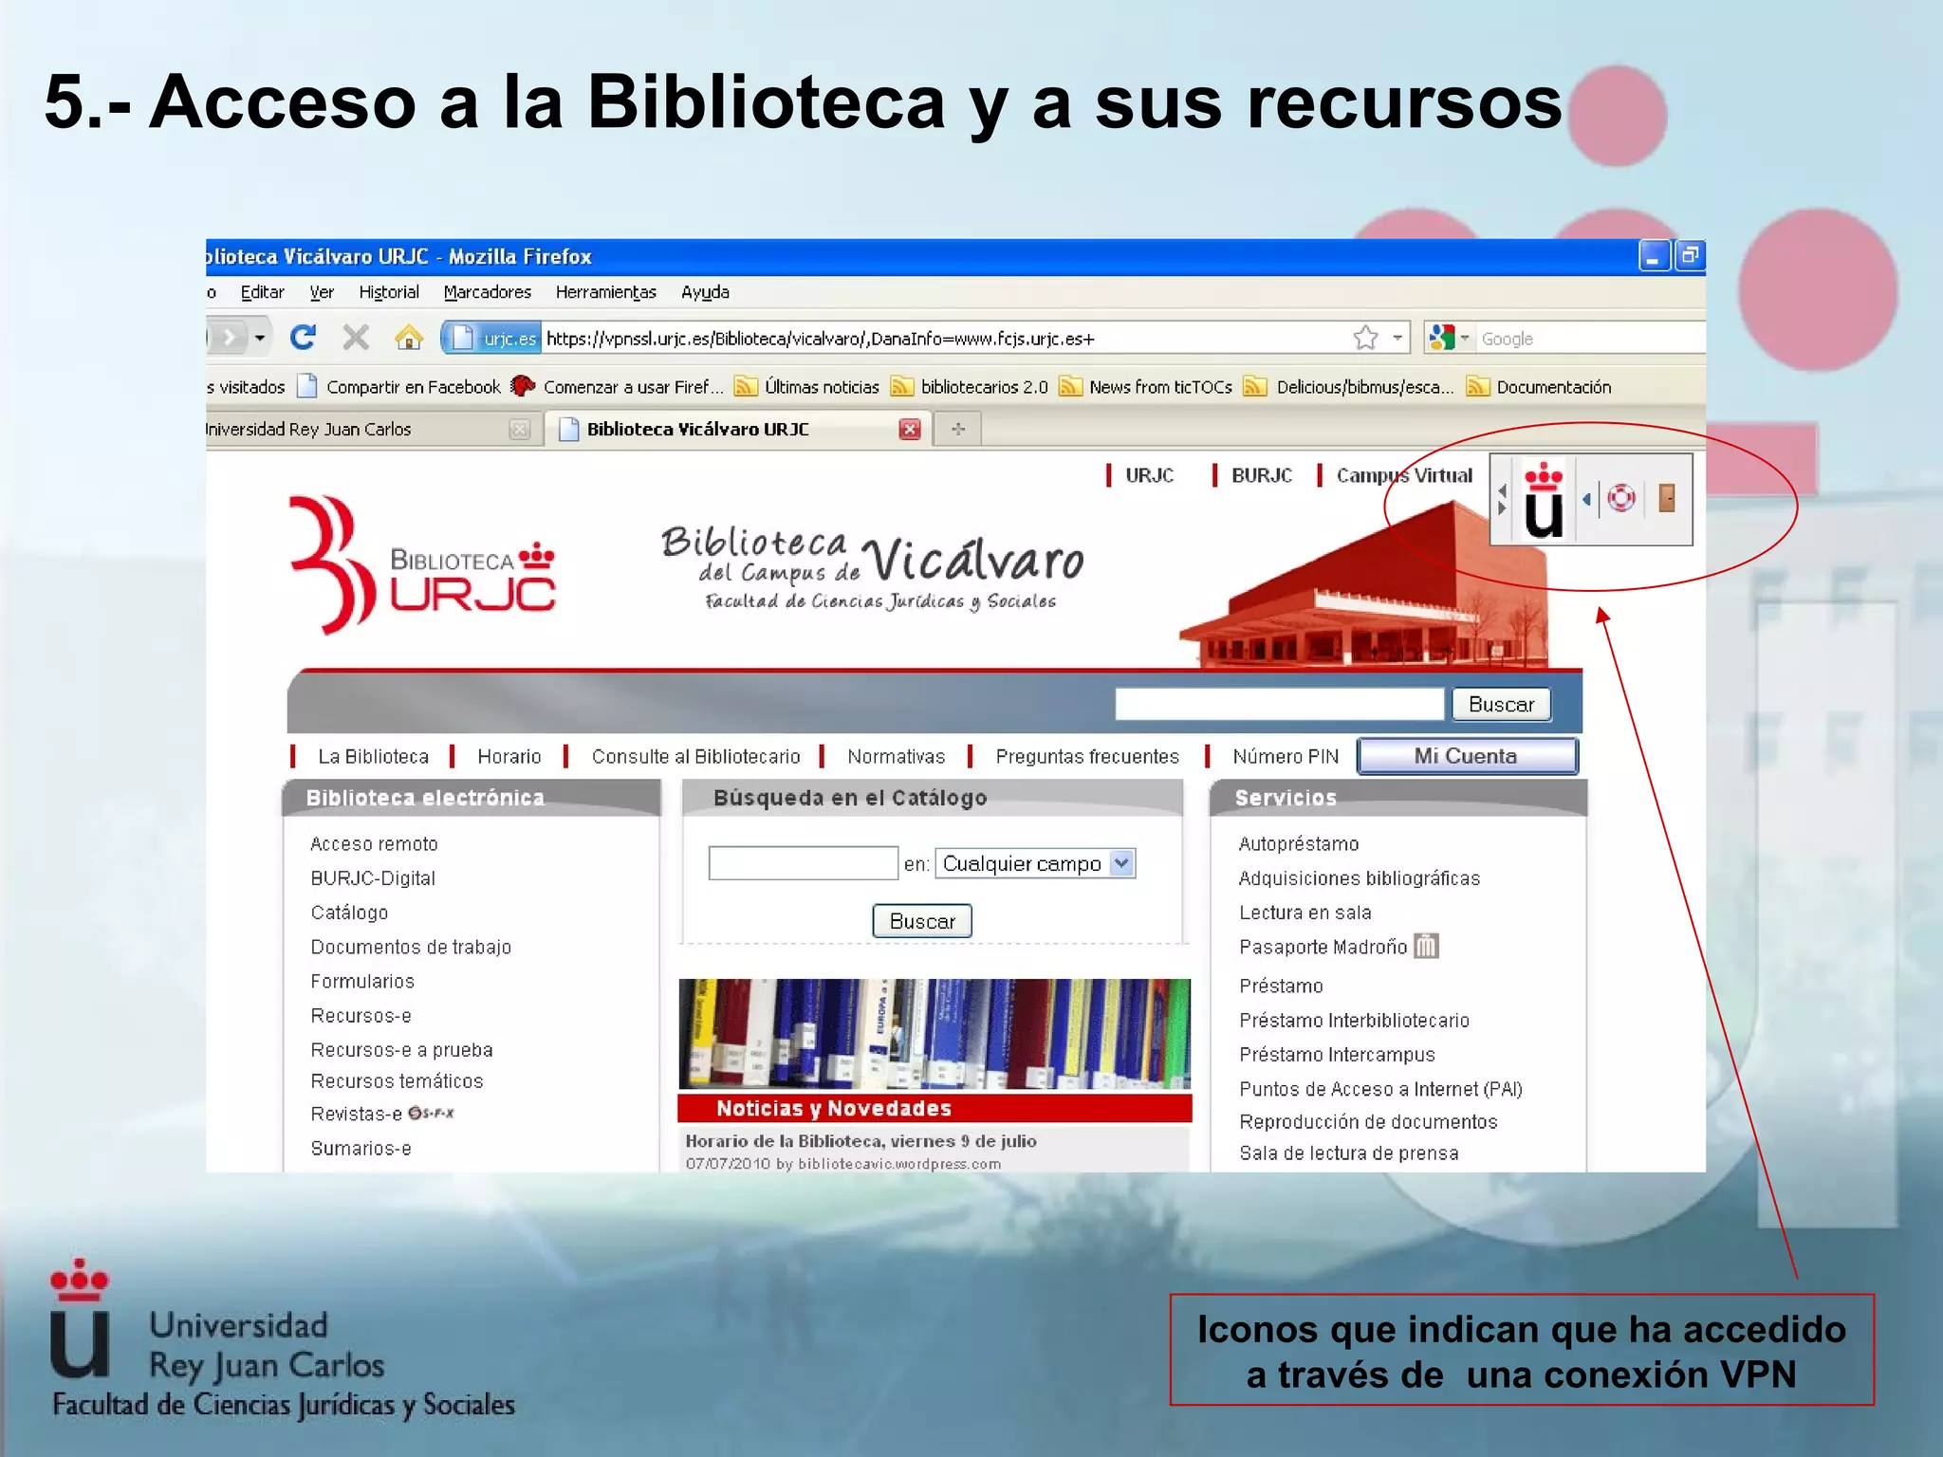Open the Comenzar a usar Firefox bookmark

click(618, 387)
